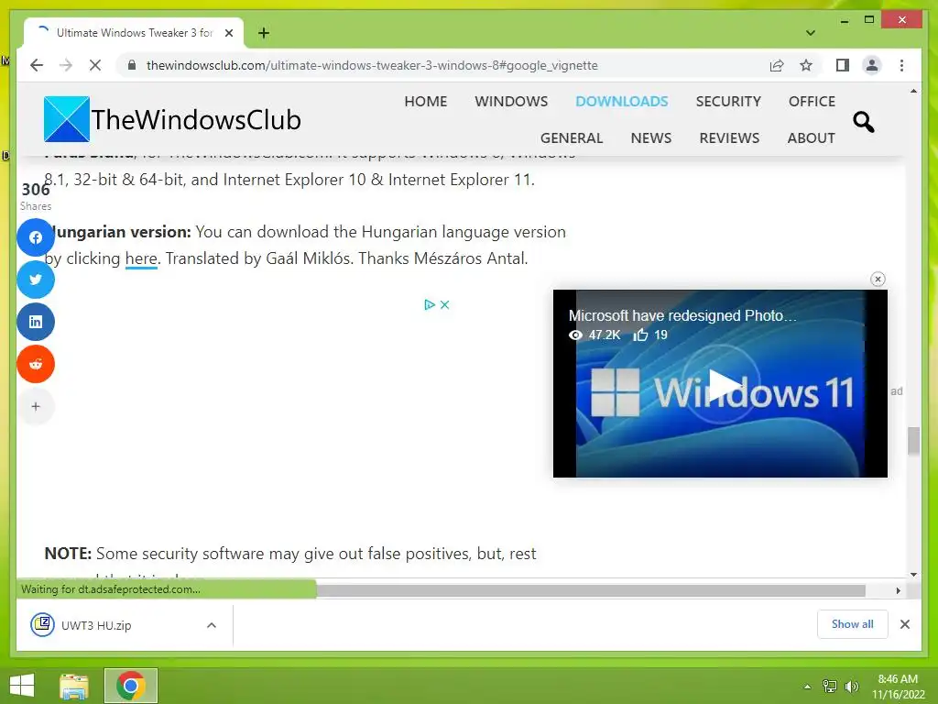
Task: Click the scroll down arrow
Action: tap(913, 575)
